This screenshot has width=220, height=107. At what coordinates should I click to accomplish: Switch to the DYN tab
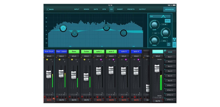[104, 9]
